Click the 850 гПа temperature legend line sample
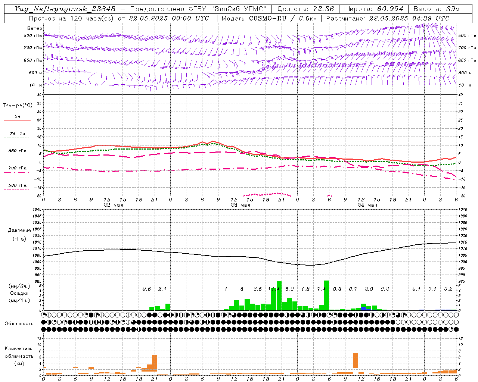This screenshot has height=382, width=478. (x=17, y=155)
